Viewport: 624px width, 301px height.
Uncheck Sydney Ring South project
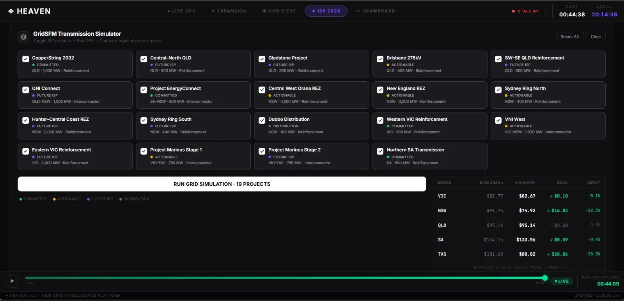pyautogui.click(x=144, y=121)
